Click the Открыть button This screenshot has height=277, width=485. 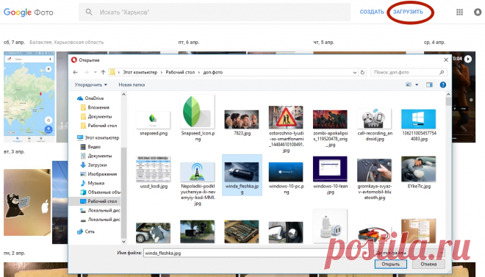click(x=391, y=265)
